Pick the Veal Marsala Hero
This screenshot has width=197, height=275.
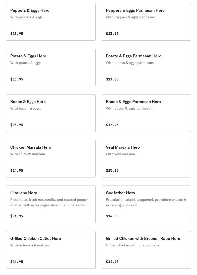coord(146,159)
